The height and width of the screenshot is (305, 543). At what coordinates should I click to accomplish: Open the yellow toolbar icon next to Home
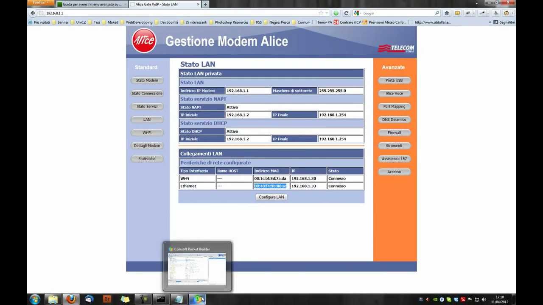(457, 13)
